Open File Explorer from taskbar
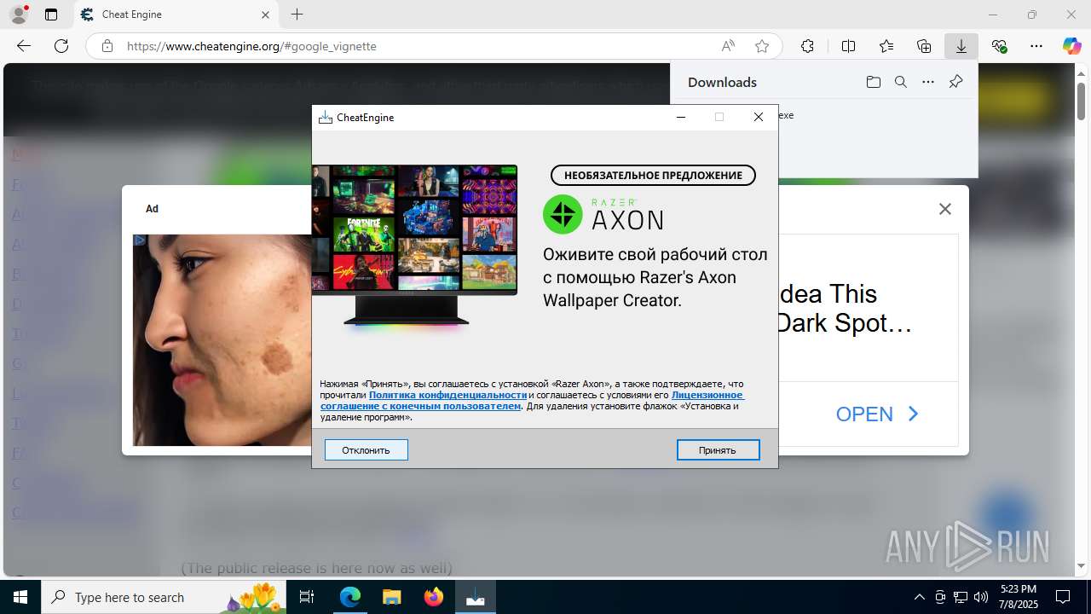 (x=391, y=597)
